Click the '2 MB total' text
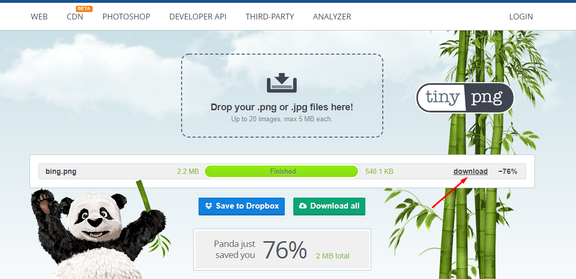The height and width of the screenshot is (279, 576). tap(332, 256)
